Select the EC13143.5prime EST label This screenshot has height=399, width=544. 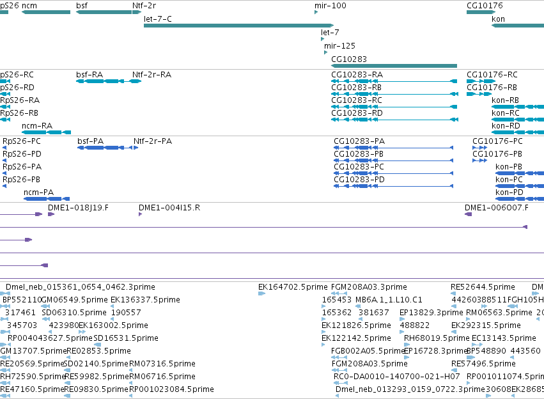[504, 338]
